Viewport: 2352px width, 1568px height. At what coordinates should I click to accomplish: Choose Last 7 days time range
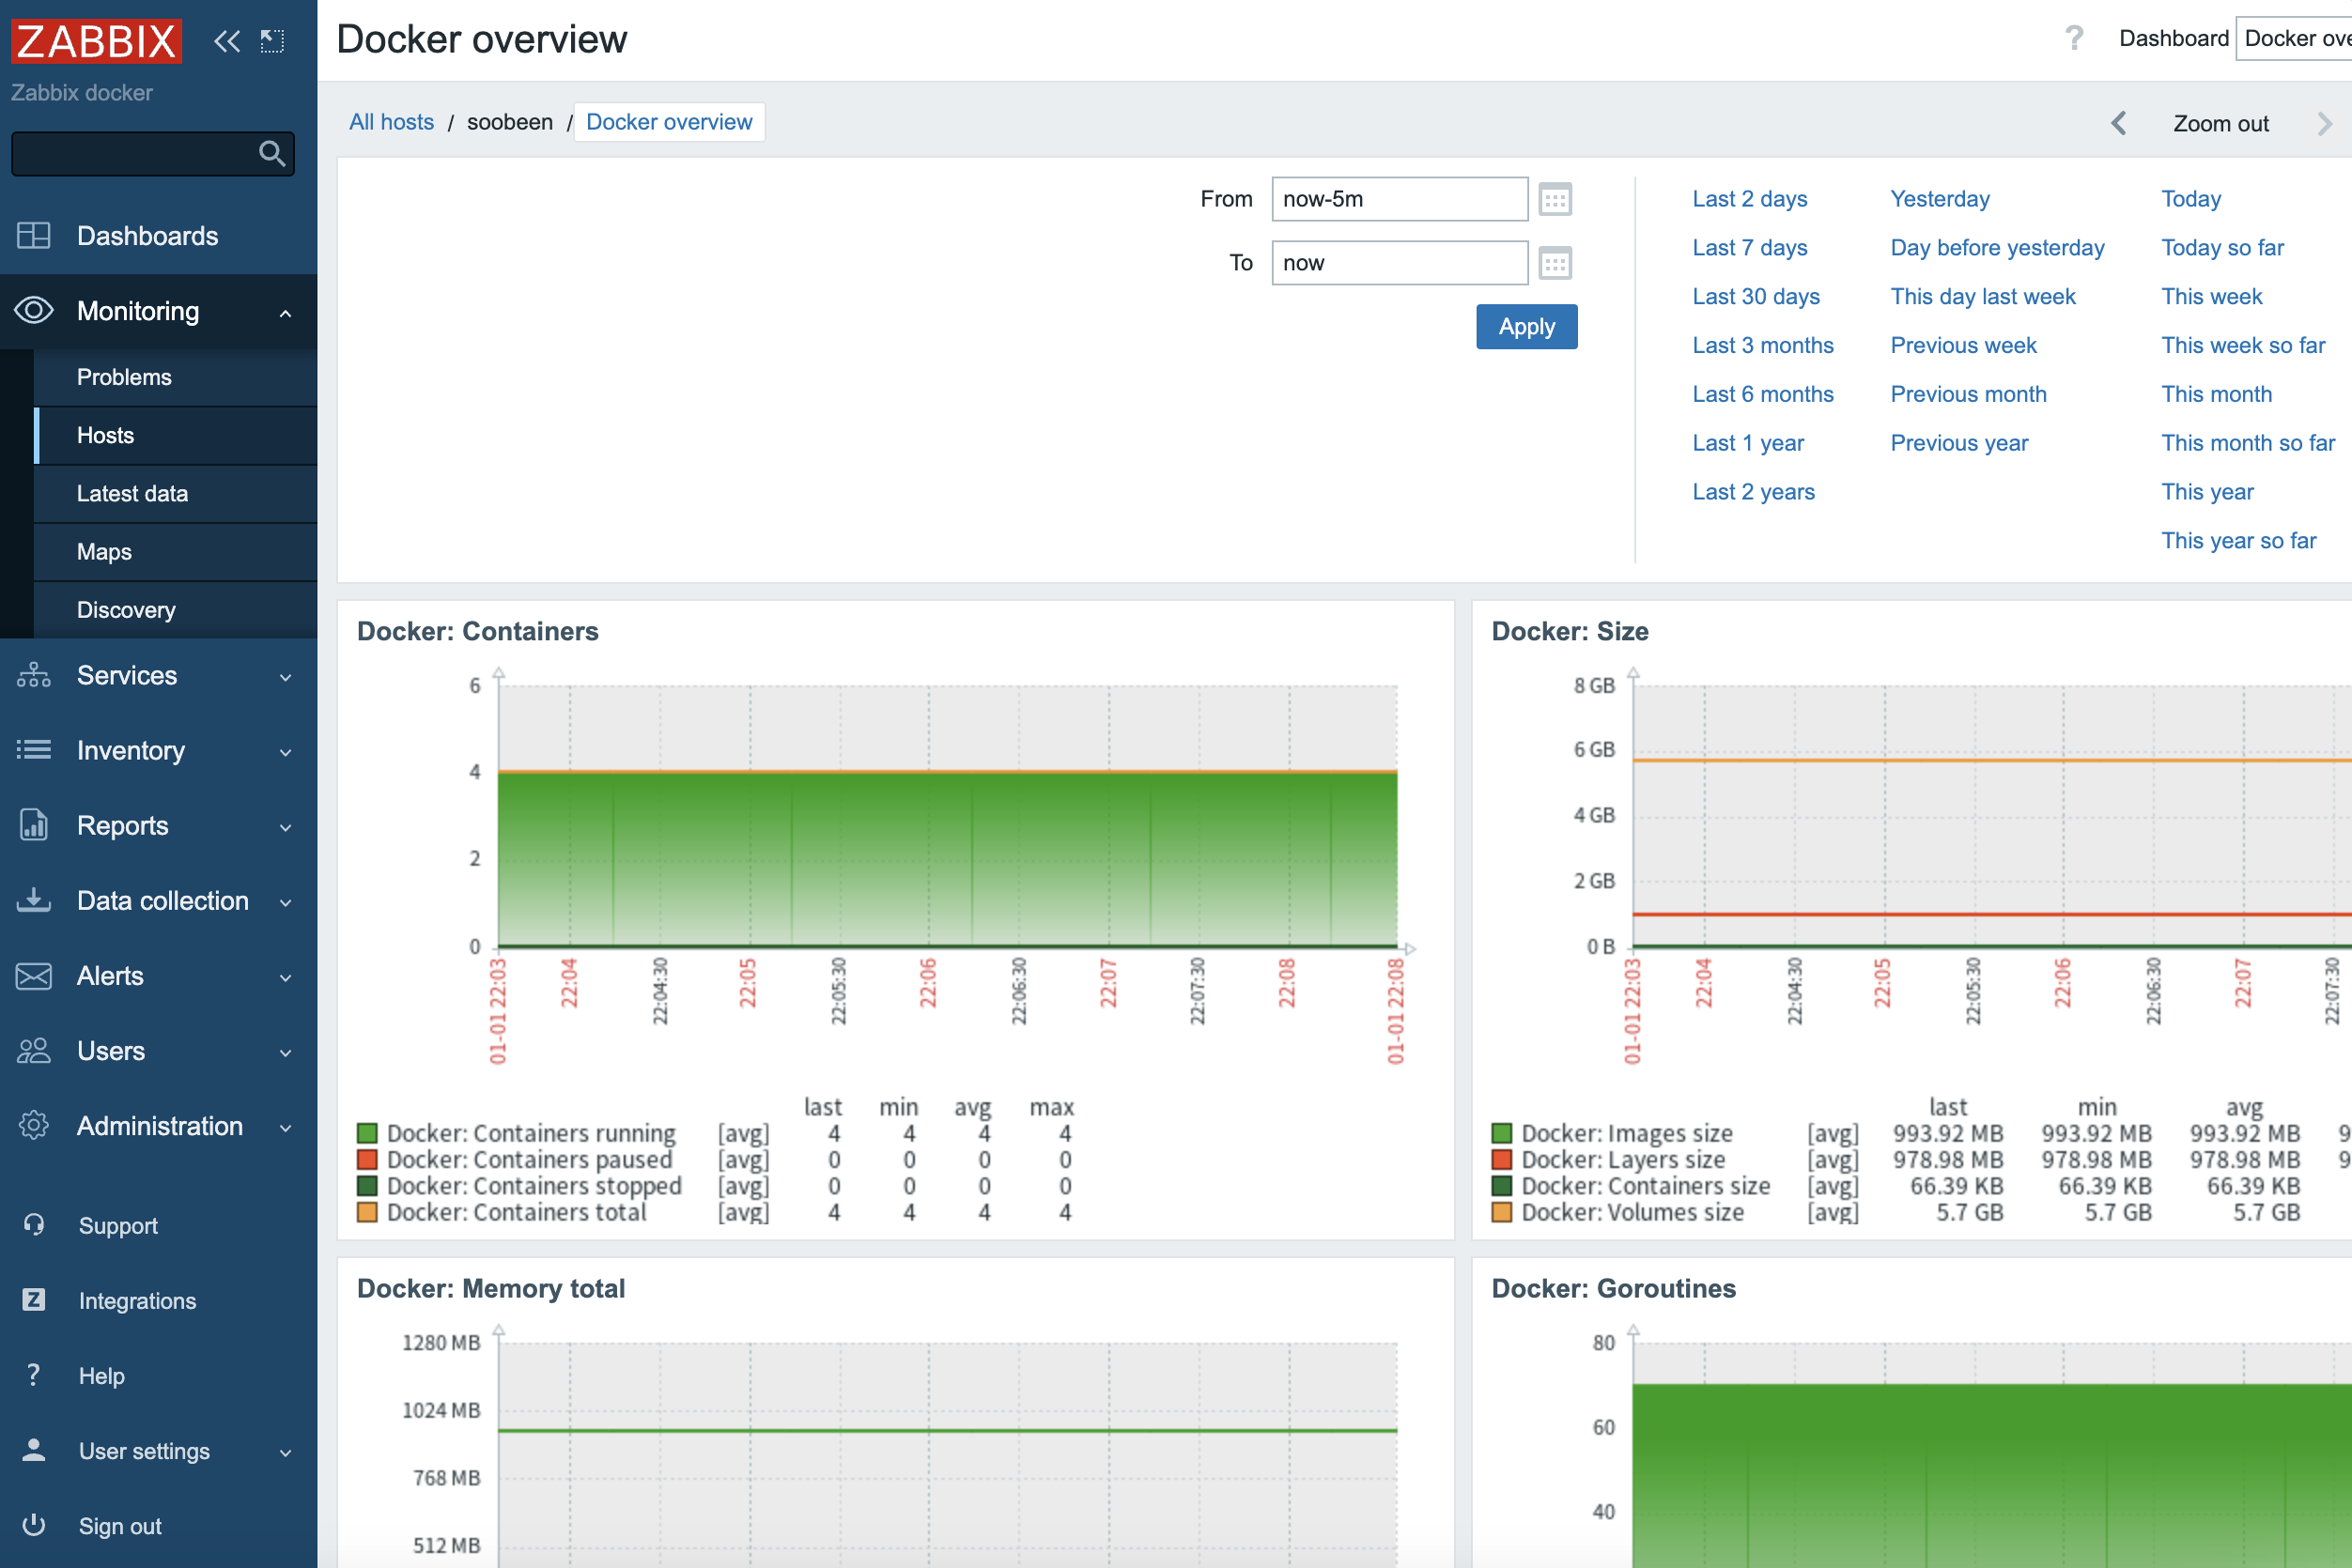pyautogui.click(x=1749, y=247)
